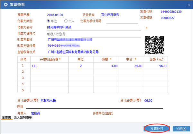
Task: Select row 2 in the item table
Action: pos(23,72)
